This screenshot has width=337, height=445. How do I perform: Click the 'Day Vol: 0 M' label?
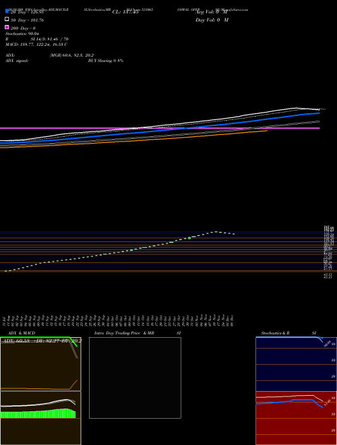[x=212, y=20]
